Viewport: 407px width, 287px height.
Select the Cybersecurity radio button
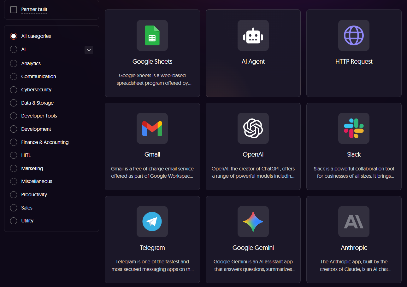coord(14,90)
